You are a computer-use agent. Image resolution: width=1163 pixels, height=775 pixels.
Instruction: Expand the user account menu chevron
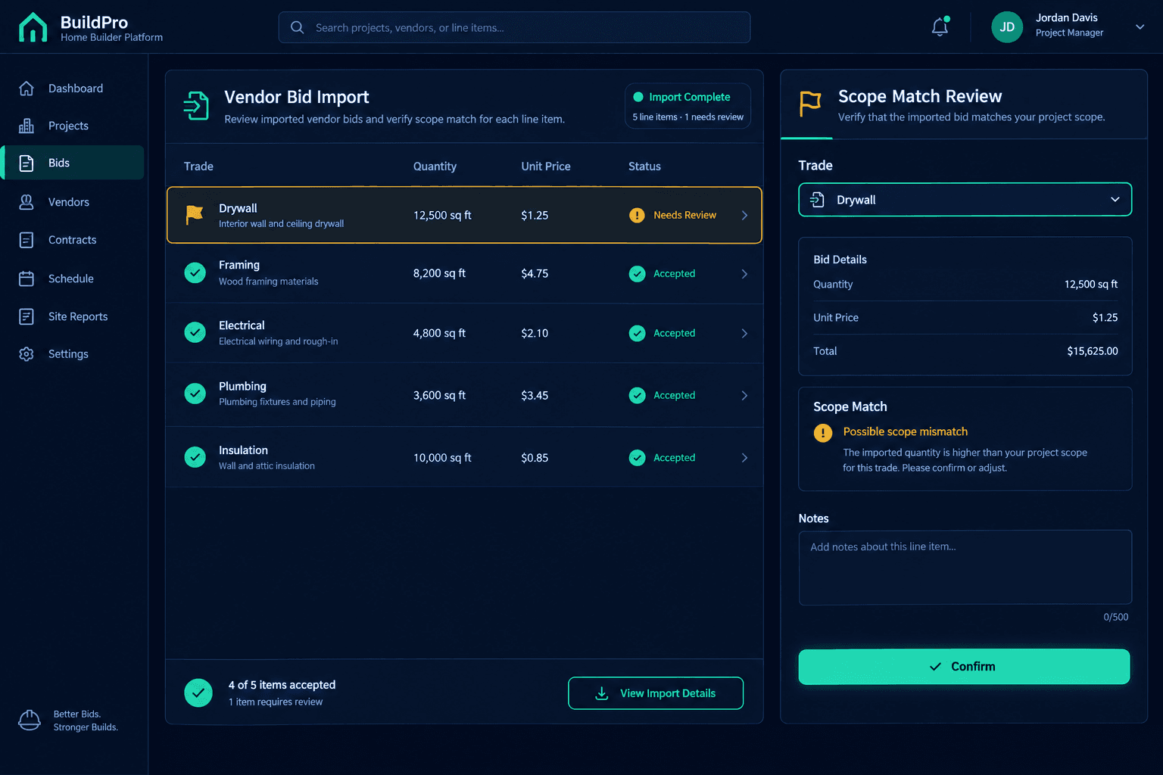point(1140,27)
